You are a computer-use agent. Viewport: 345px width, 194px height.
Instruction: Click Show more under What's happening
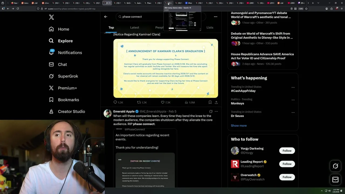pyautogui.click(x=239, y=126)
